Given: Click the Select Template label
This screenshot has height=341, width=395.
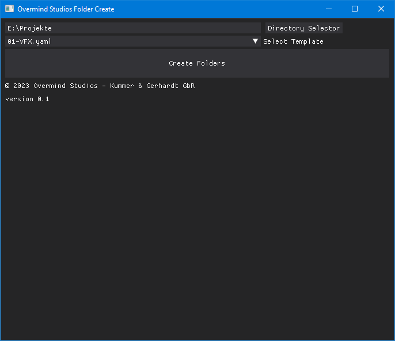Looking at the screenshot, I should (x=293, y=41).
